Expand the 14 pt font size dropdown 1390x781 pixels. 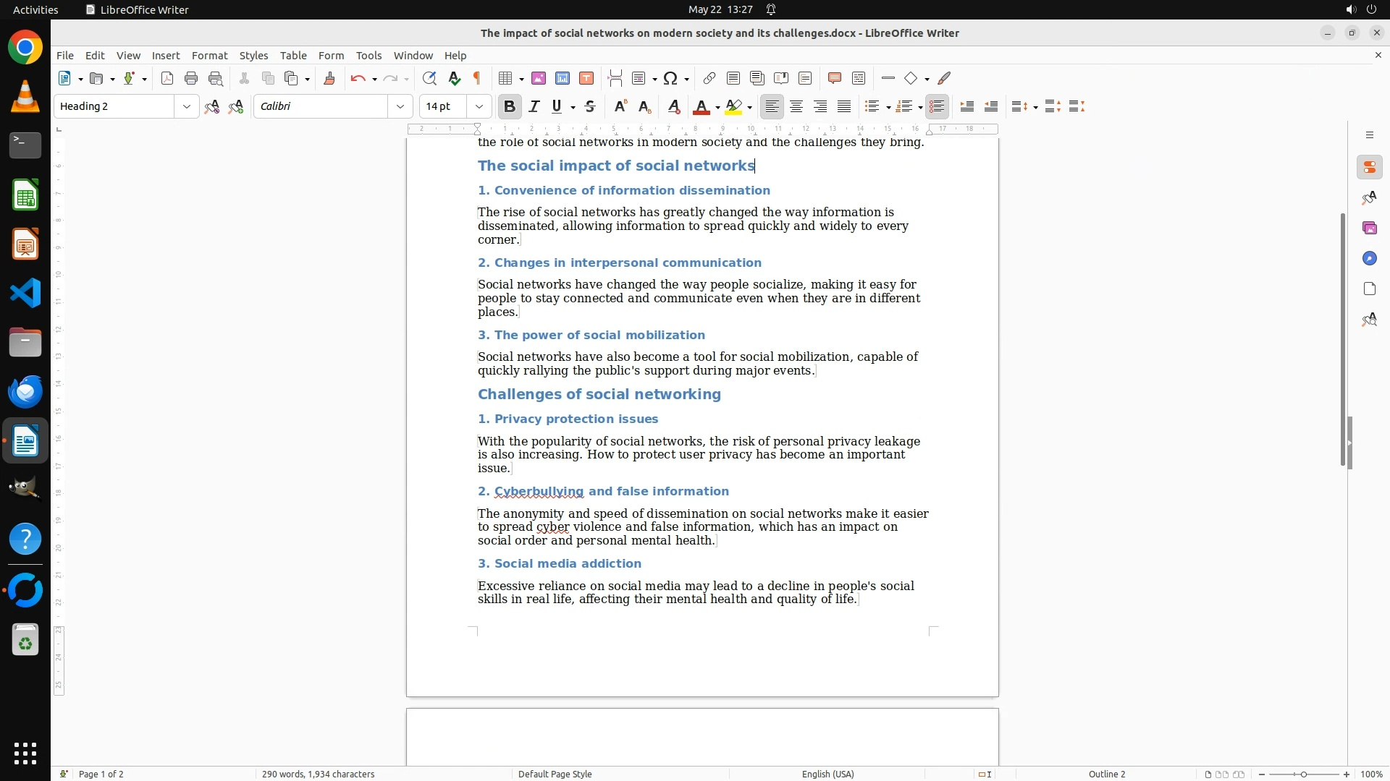coord(479,106)
